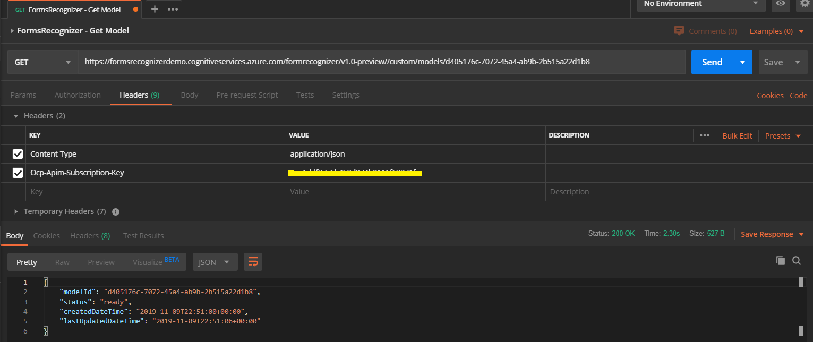Expand the Temporary Headers (7) section

(x=60, y=211)
